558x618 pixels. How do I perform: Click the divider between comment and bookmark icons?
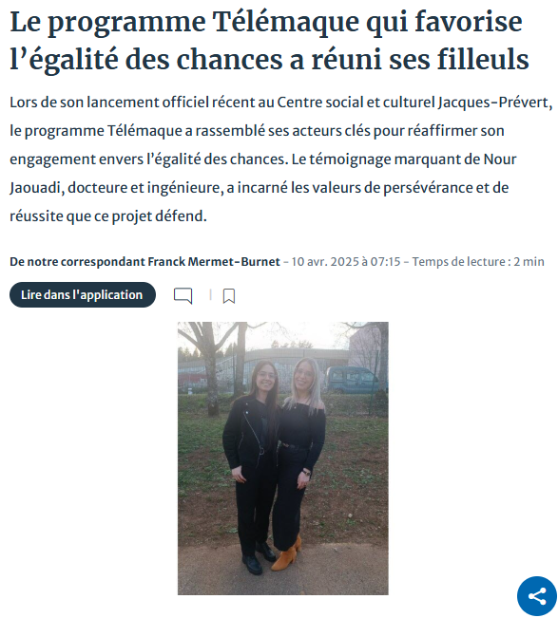coord(210,295)
